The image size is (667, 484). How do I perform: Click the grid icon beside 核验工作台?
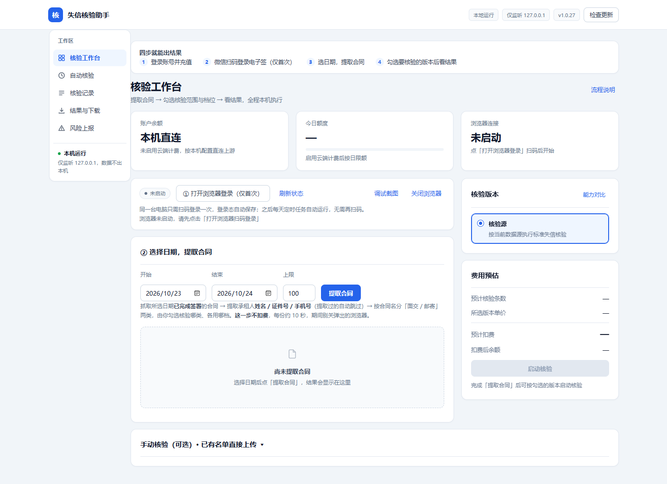[x=62, y=58]
